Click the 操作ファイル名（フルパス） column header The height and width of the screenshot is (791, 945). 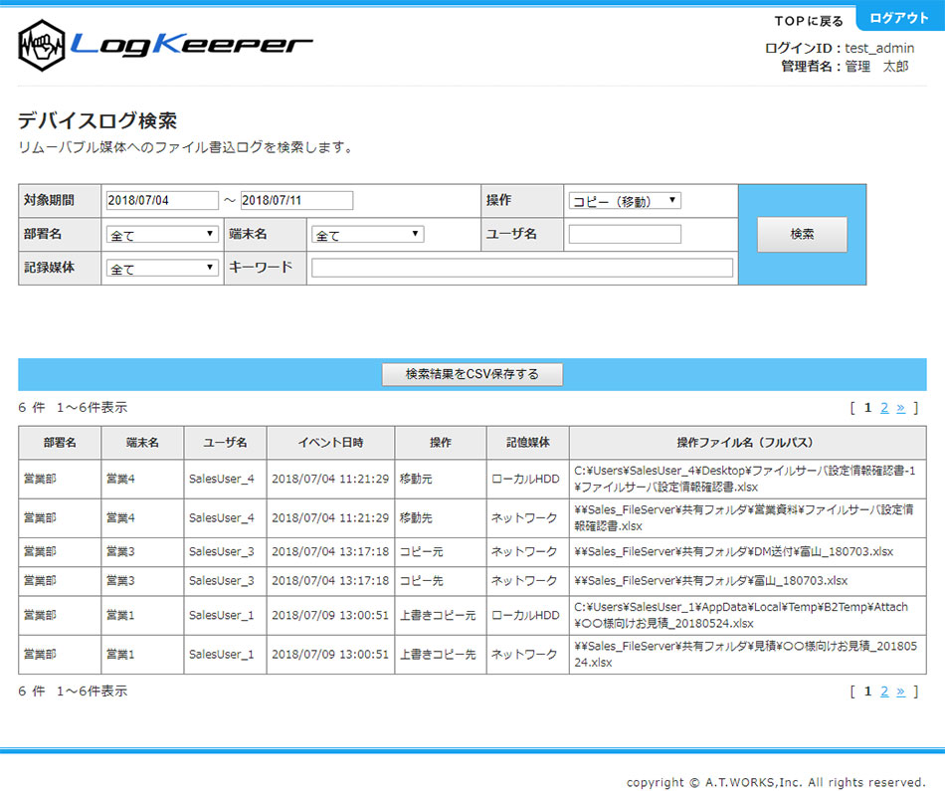pos(747,443)
